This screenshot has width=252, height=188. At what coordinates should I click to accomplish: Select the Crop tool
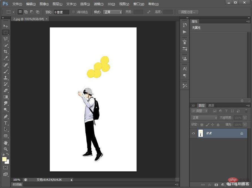[x=6, y=52]
